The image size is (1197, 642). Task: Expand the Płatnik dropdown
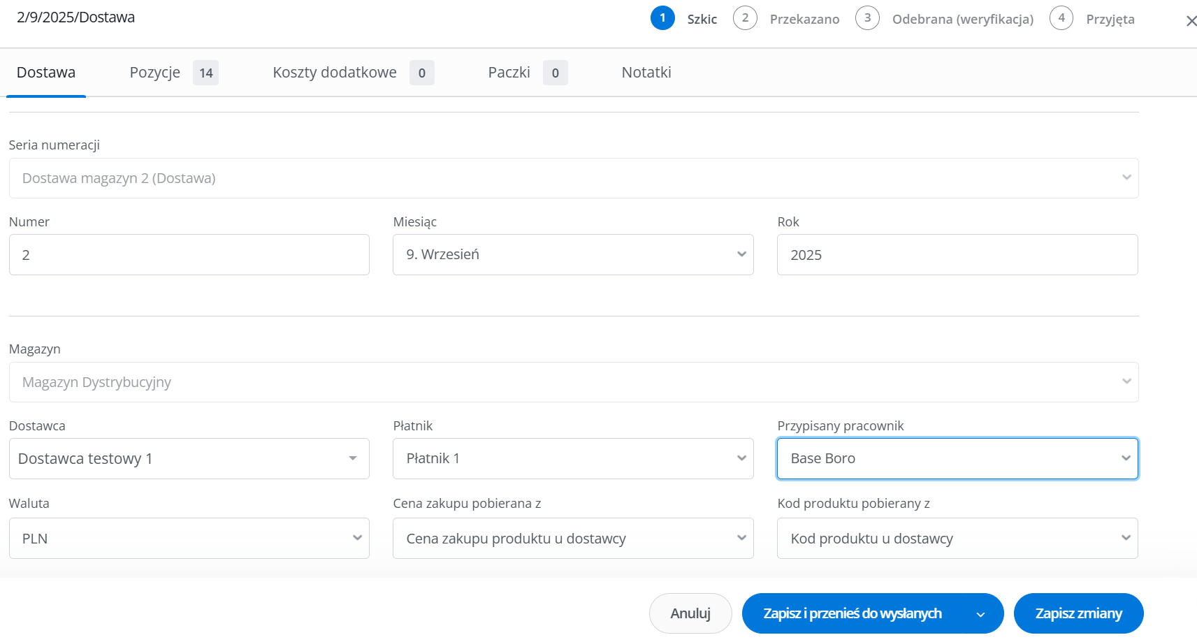[x=573, y=459]
